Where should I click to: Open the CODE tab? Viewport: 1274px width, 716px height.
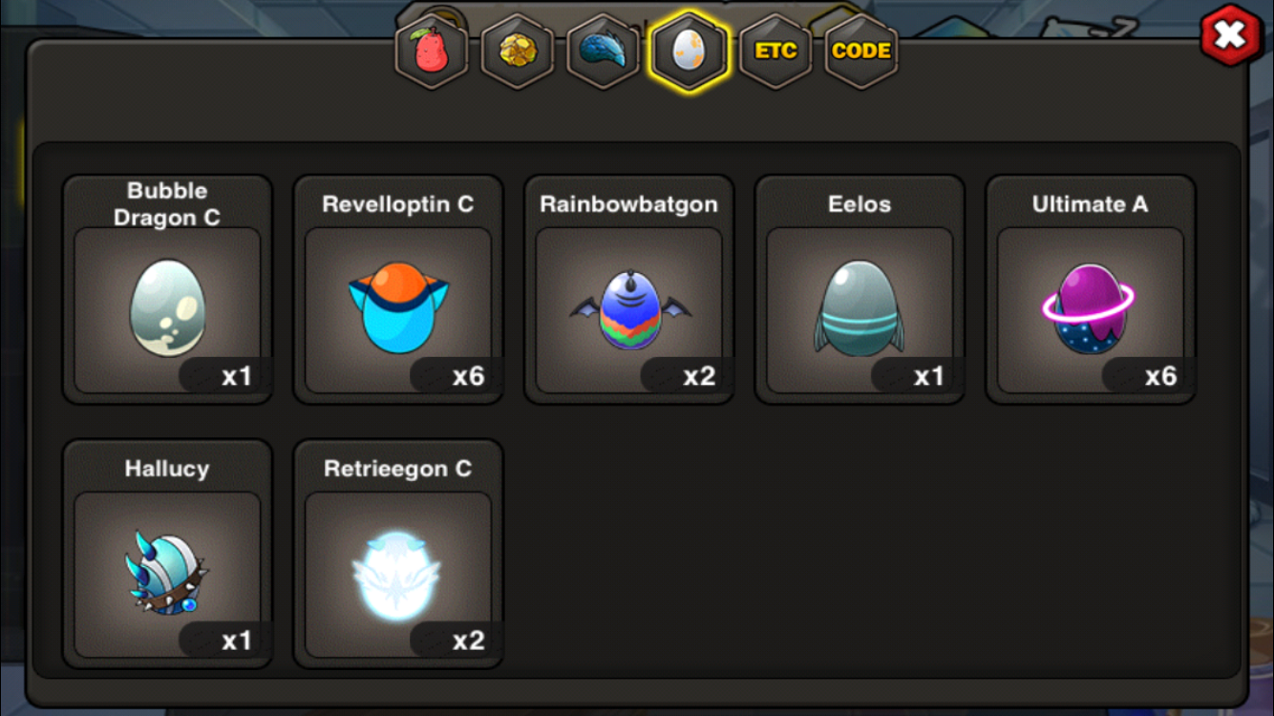click(x=861, y=51)
